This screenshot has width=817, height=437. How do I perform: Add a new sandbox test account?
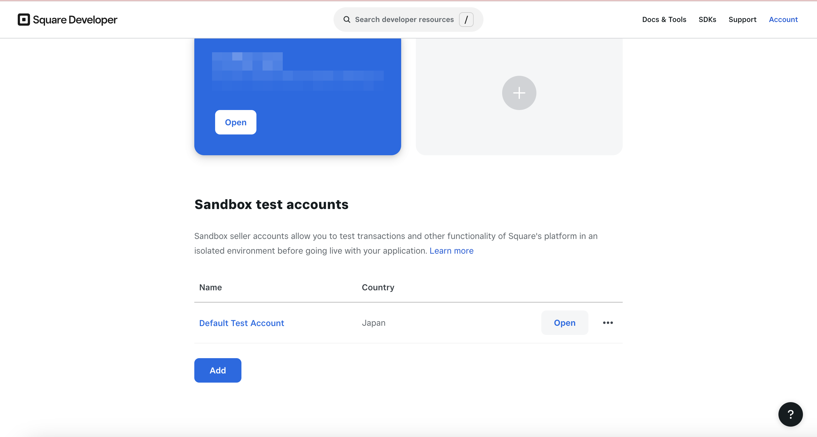click(218, 370)
